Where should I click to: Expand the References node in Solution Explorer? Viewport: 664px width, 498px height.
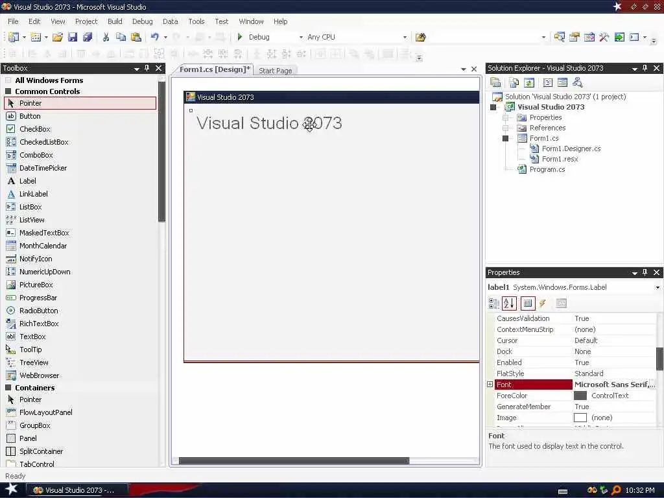point(505,128)
